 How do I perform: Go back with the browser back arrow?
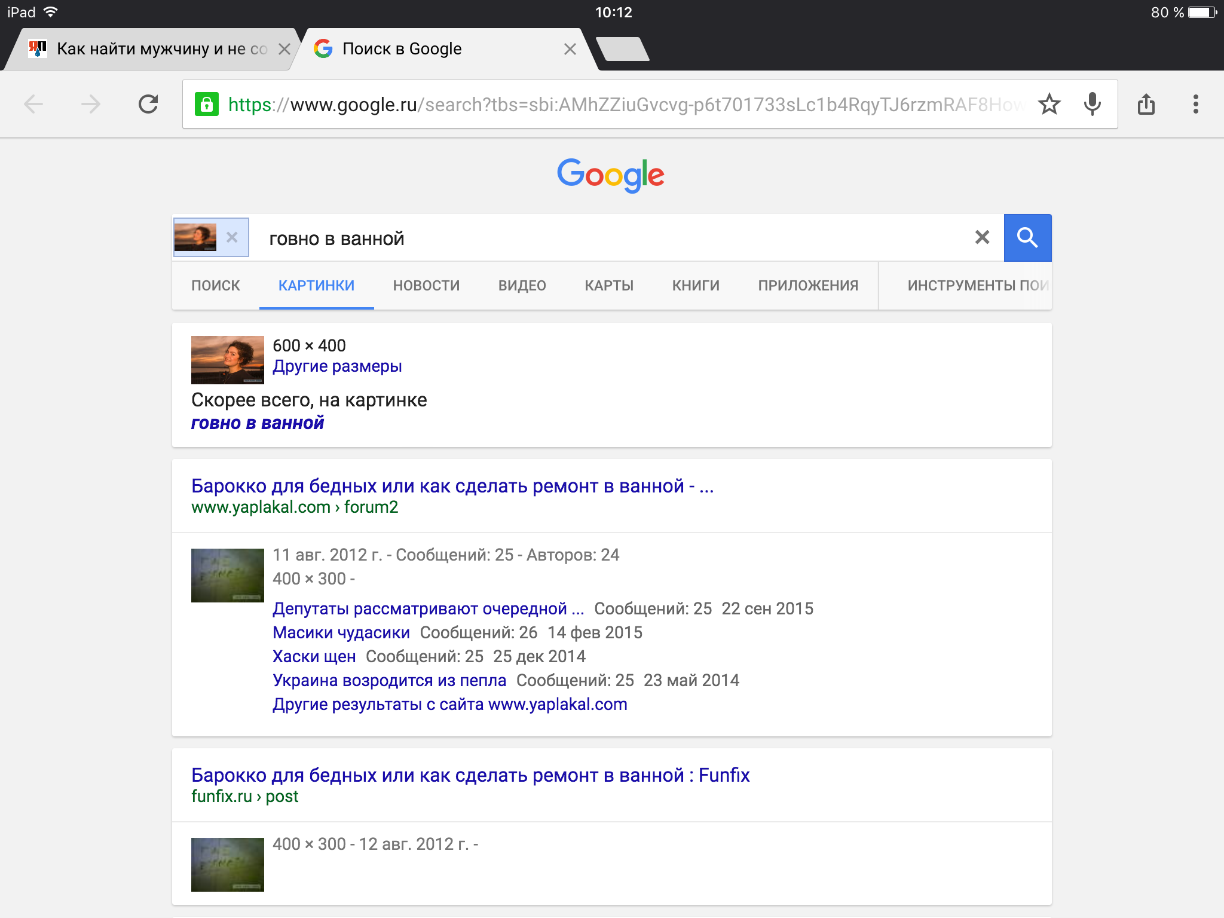click(33, 105)
